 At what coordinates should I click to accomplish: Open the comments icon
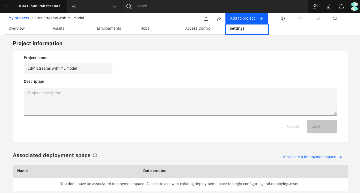tap(318, 19)
